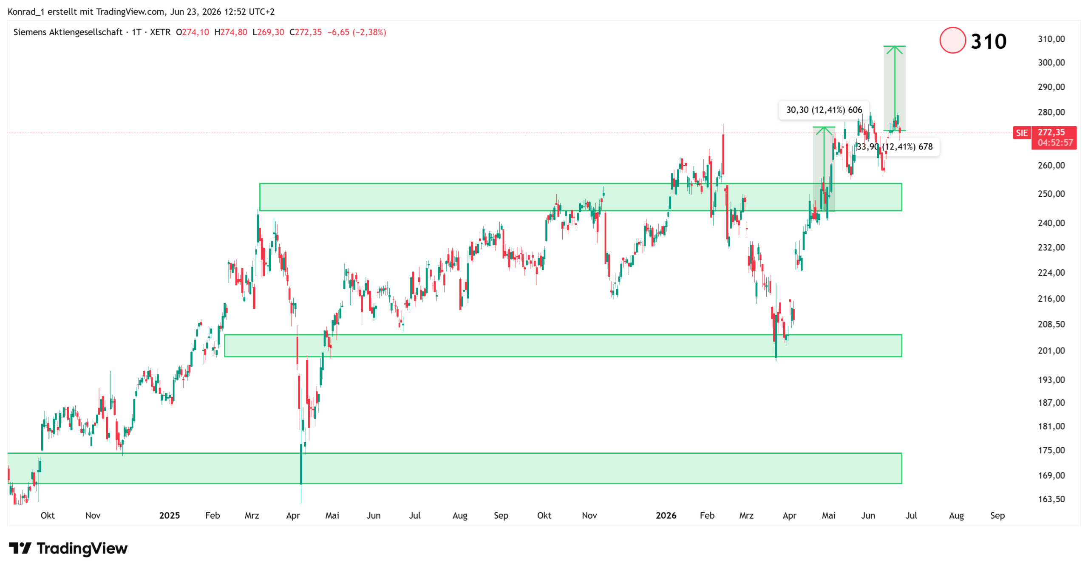The width and height of the screenshot is (1088, 571).
Task: Click the close value C272,35 in the header
Action: pyautogui.click(x=306, y=32)
